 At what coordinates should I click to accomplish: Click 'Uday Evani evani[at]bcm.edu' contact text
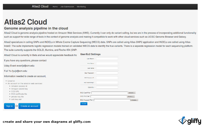point(19,66)
